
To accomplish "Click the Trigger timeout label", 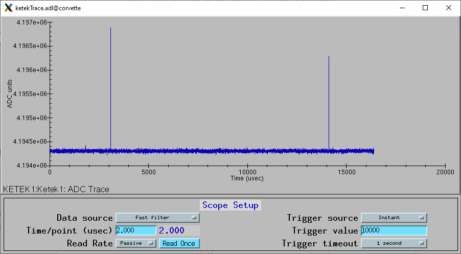I will (320, 243).
